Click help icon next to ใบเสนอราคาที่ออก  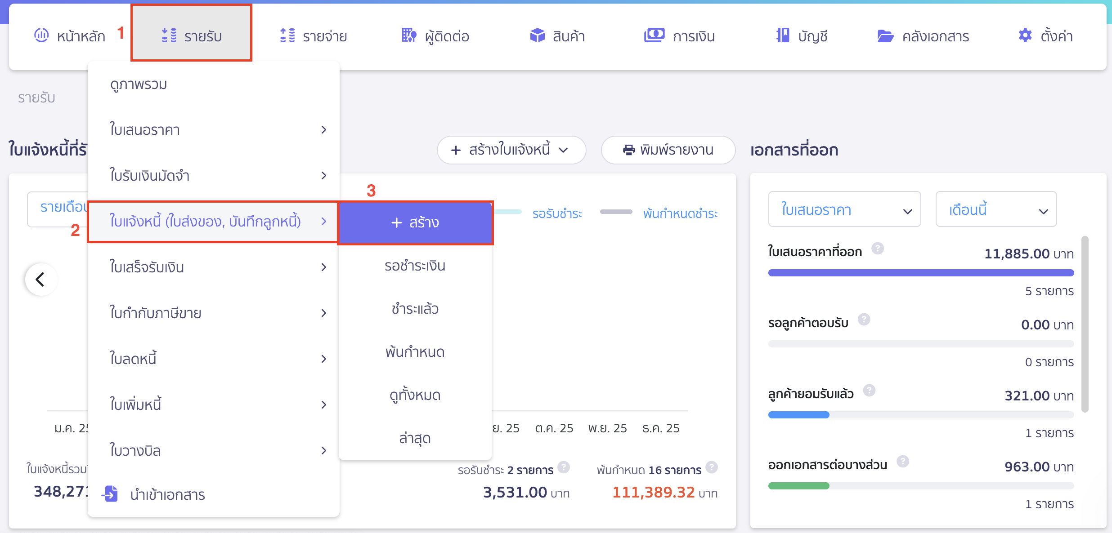pos(877,248)
